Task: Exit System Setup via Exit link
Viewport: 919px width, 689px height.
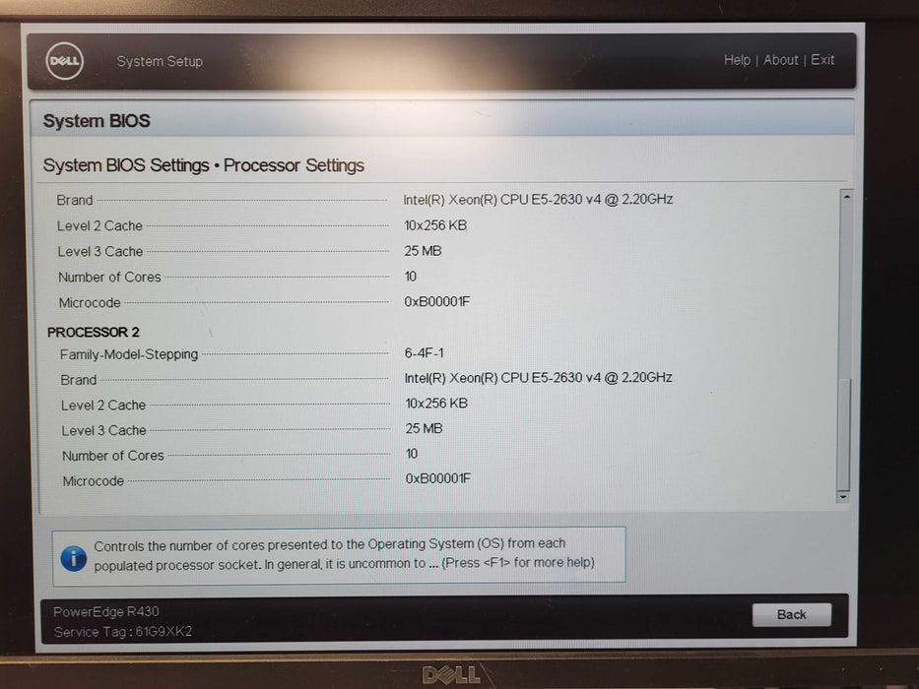Action: 822,60
